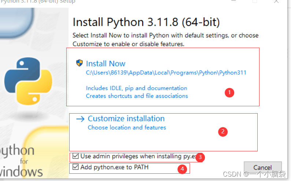Click the Install Now option
The width and height of the screenshot is (291, 181).
click(105, 63)
